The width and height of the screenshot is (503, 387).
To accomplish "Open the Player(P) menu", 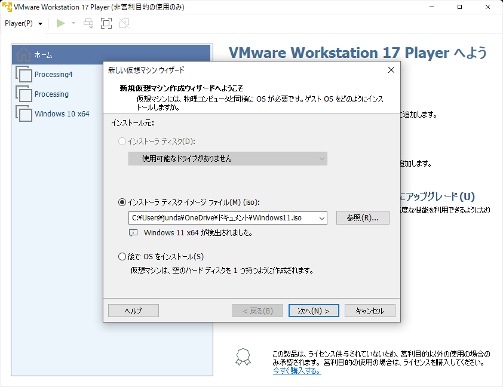I will [x=24, y=23].
